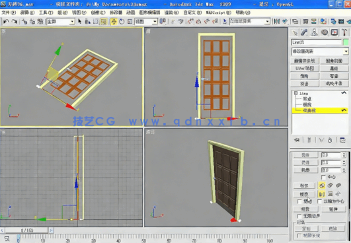Open the 帮助 menu
The height and width of the screenshot is (243, 351).
coord(243,13)
